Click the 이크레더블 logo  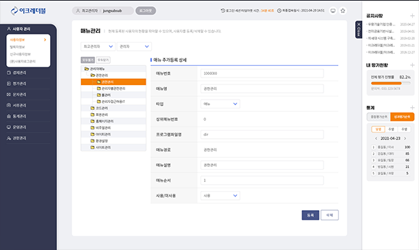coord(28,11)
